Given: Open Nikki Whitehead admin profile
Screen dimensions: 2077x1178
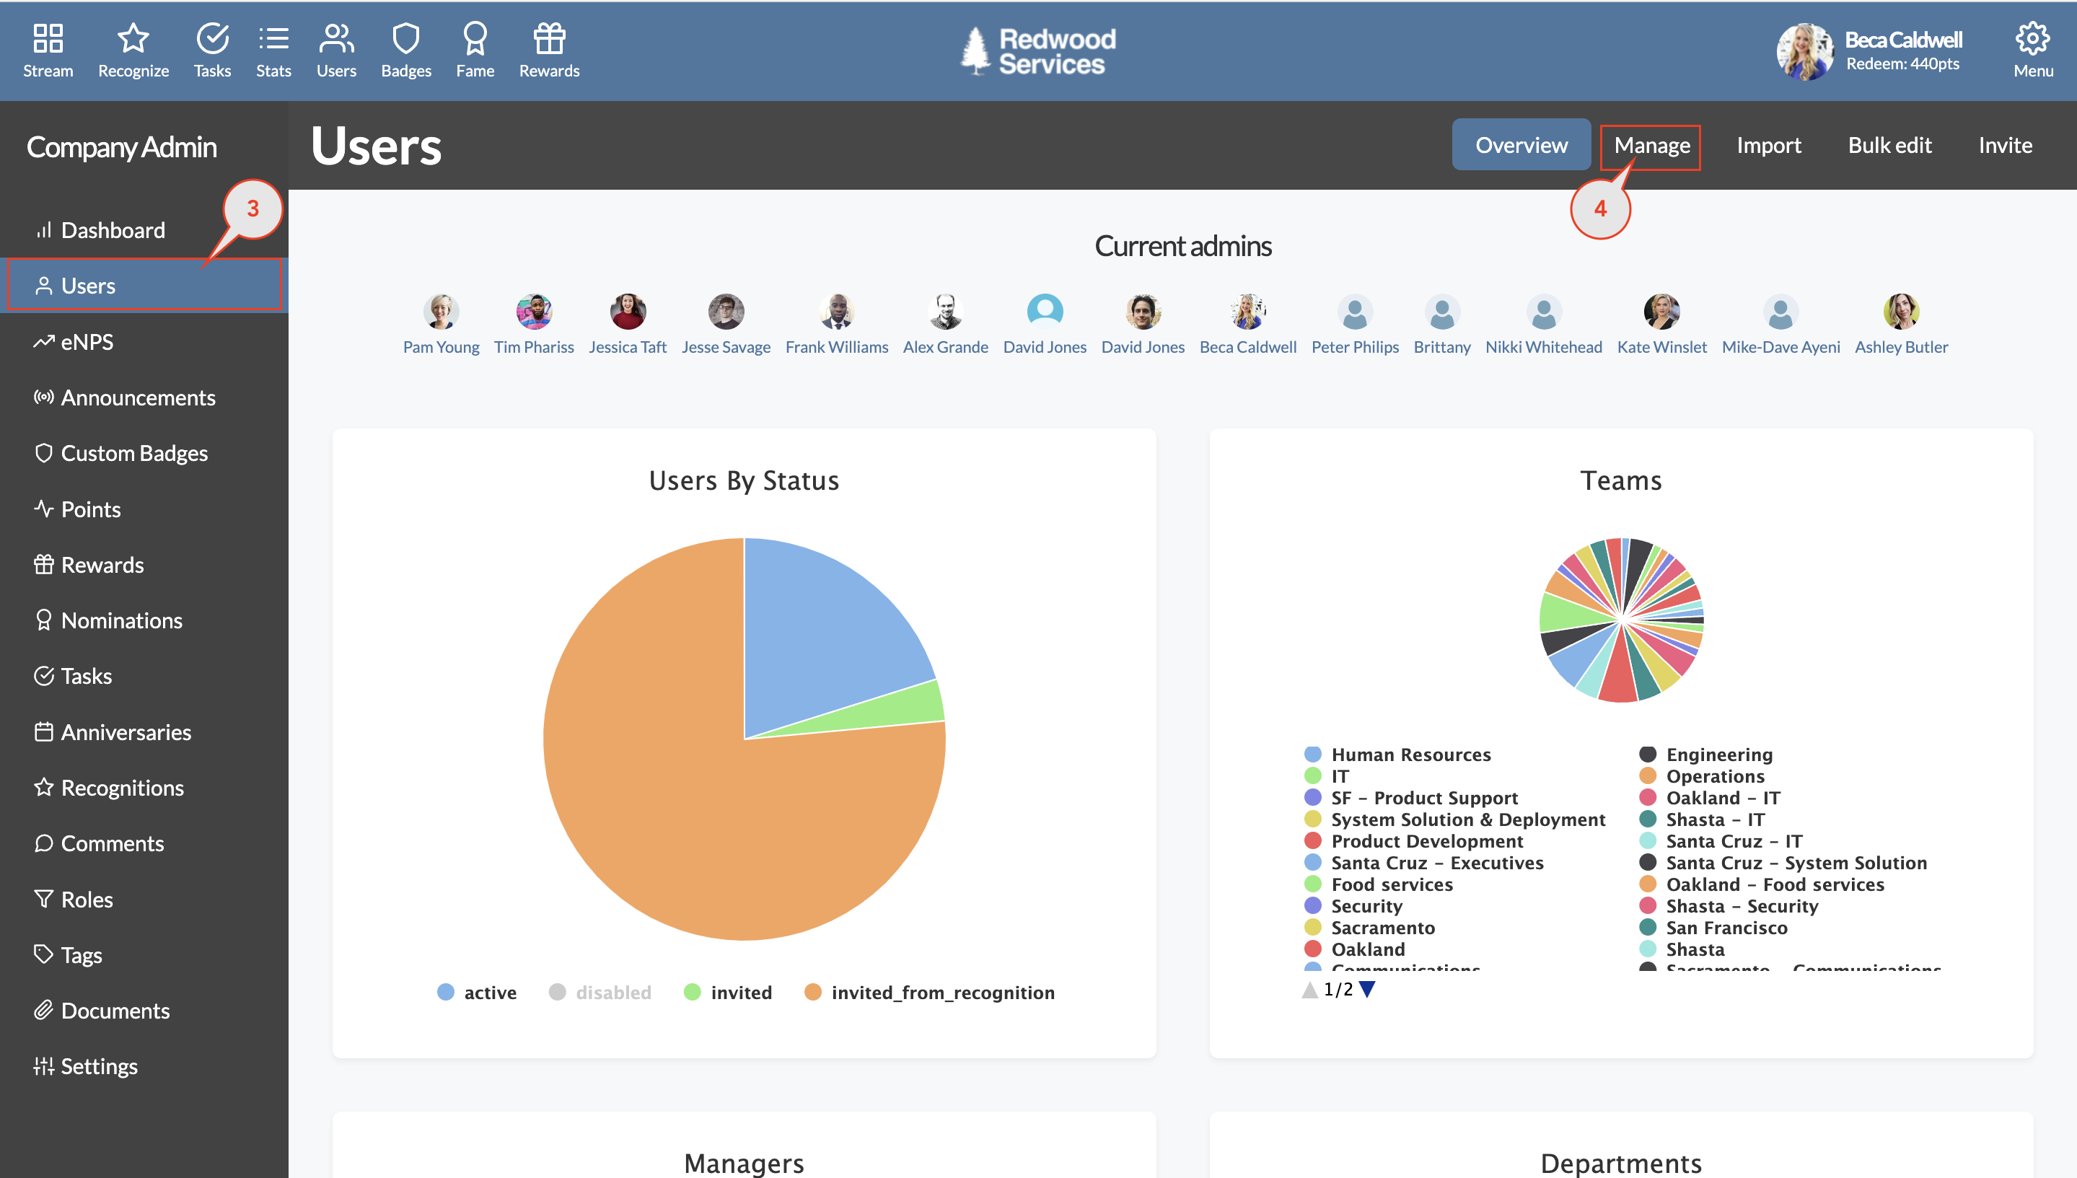Looking at the screenshot, I should (1543, 324).
